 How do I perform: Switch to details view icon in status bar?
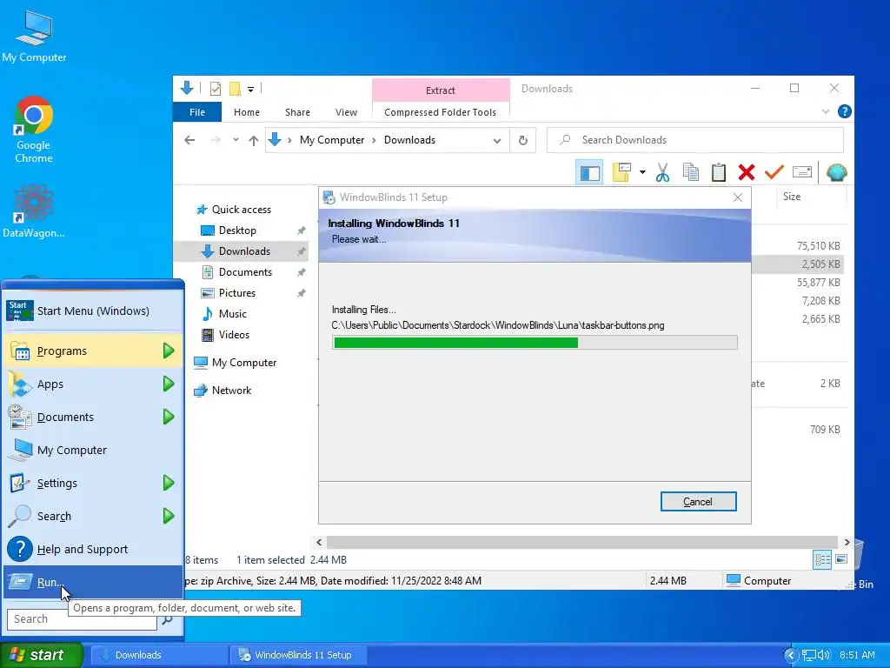coord(822,559)
